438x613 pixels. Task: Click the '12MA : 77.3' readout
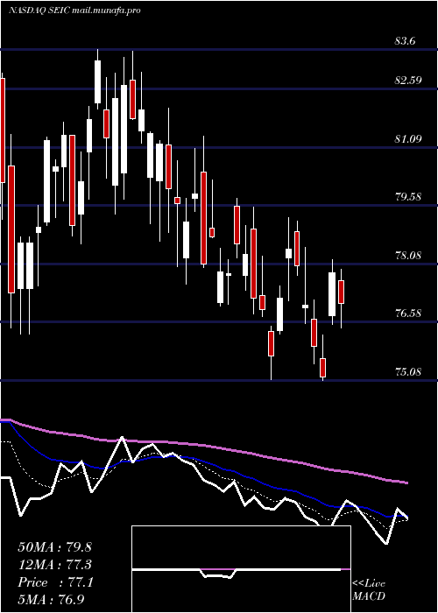[x=55, y=565]
